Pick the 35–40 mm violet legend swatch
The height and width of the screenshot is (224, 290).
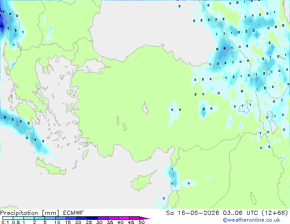[113, 218]
